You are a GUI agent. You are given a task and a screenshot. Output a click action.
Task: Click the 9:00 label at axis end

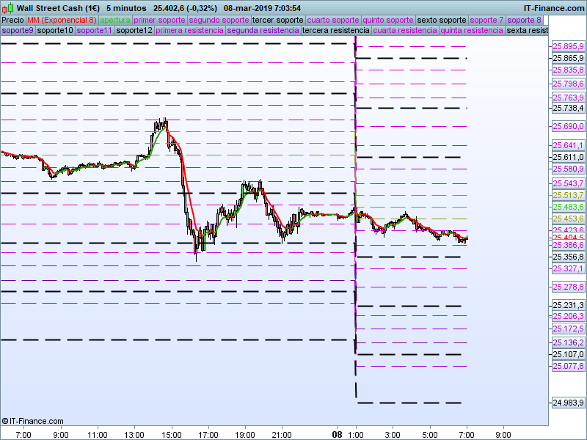tap(503, 435)
